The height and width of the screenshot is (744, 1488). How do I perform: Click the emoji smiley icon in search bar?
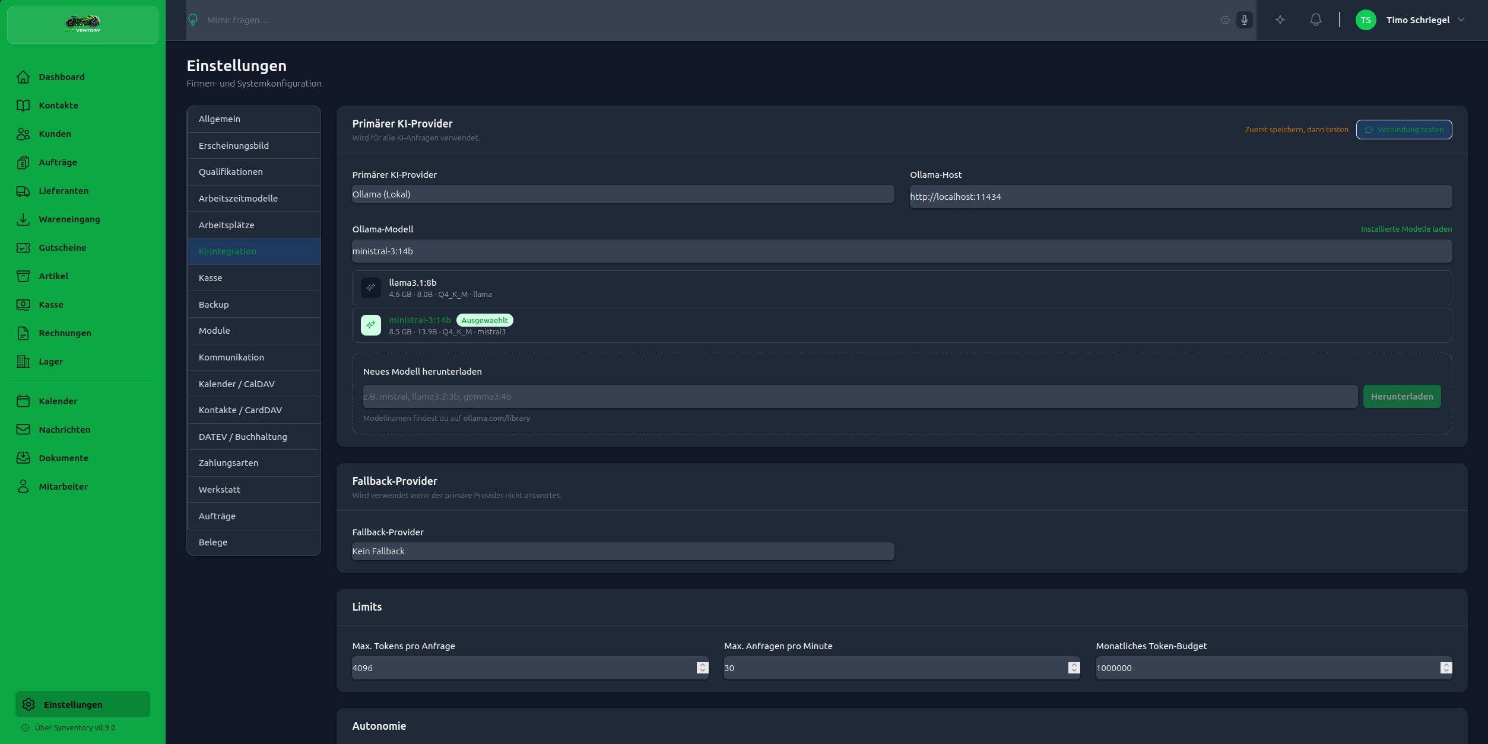(1225, 20)
